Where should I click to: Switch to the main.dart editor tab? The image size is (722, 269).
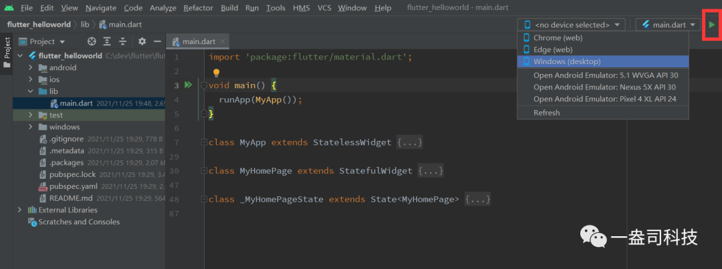pyautogui.click(x=199, y=41)
